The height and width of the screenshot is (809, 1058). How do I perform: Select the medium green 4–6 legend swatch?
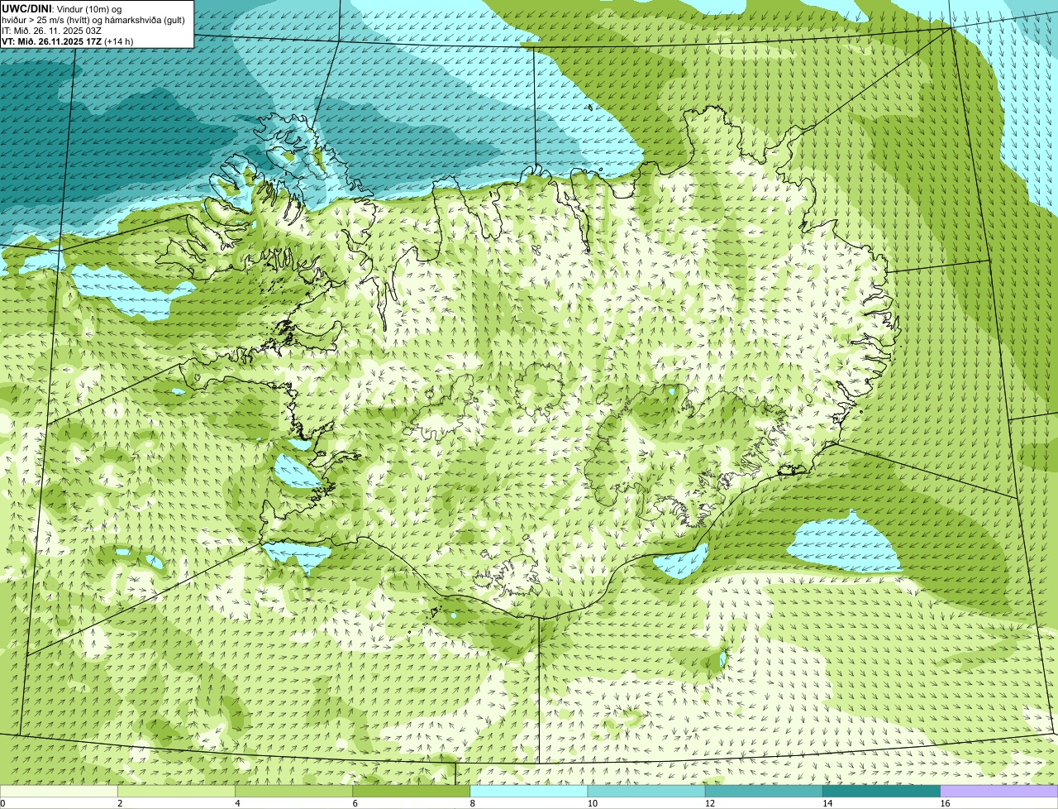[294, 791]
